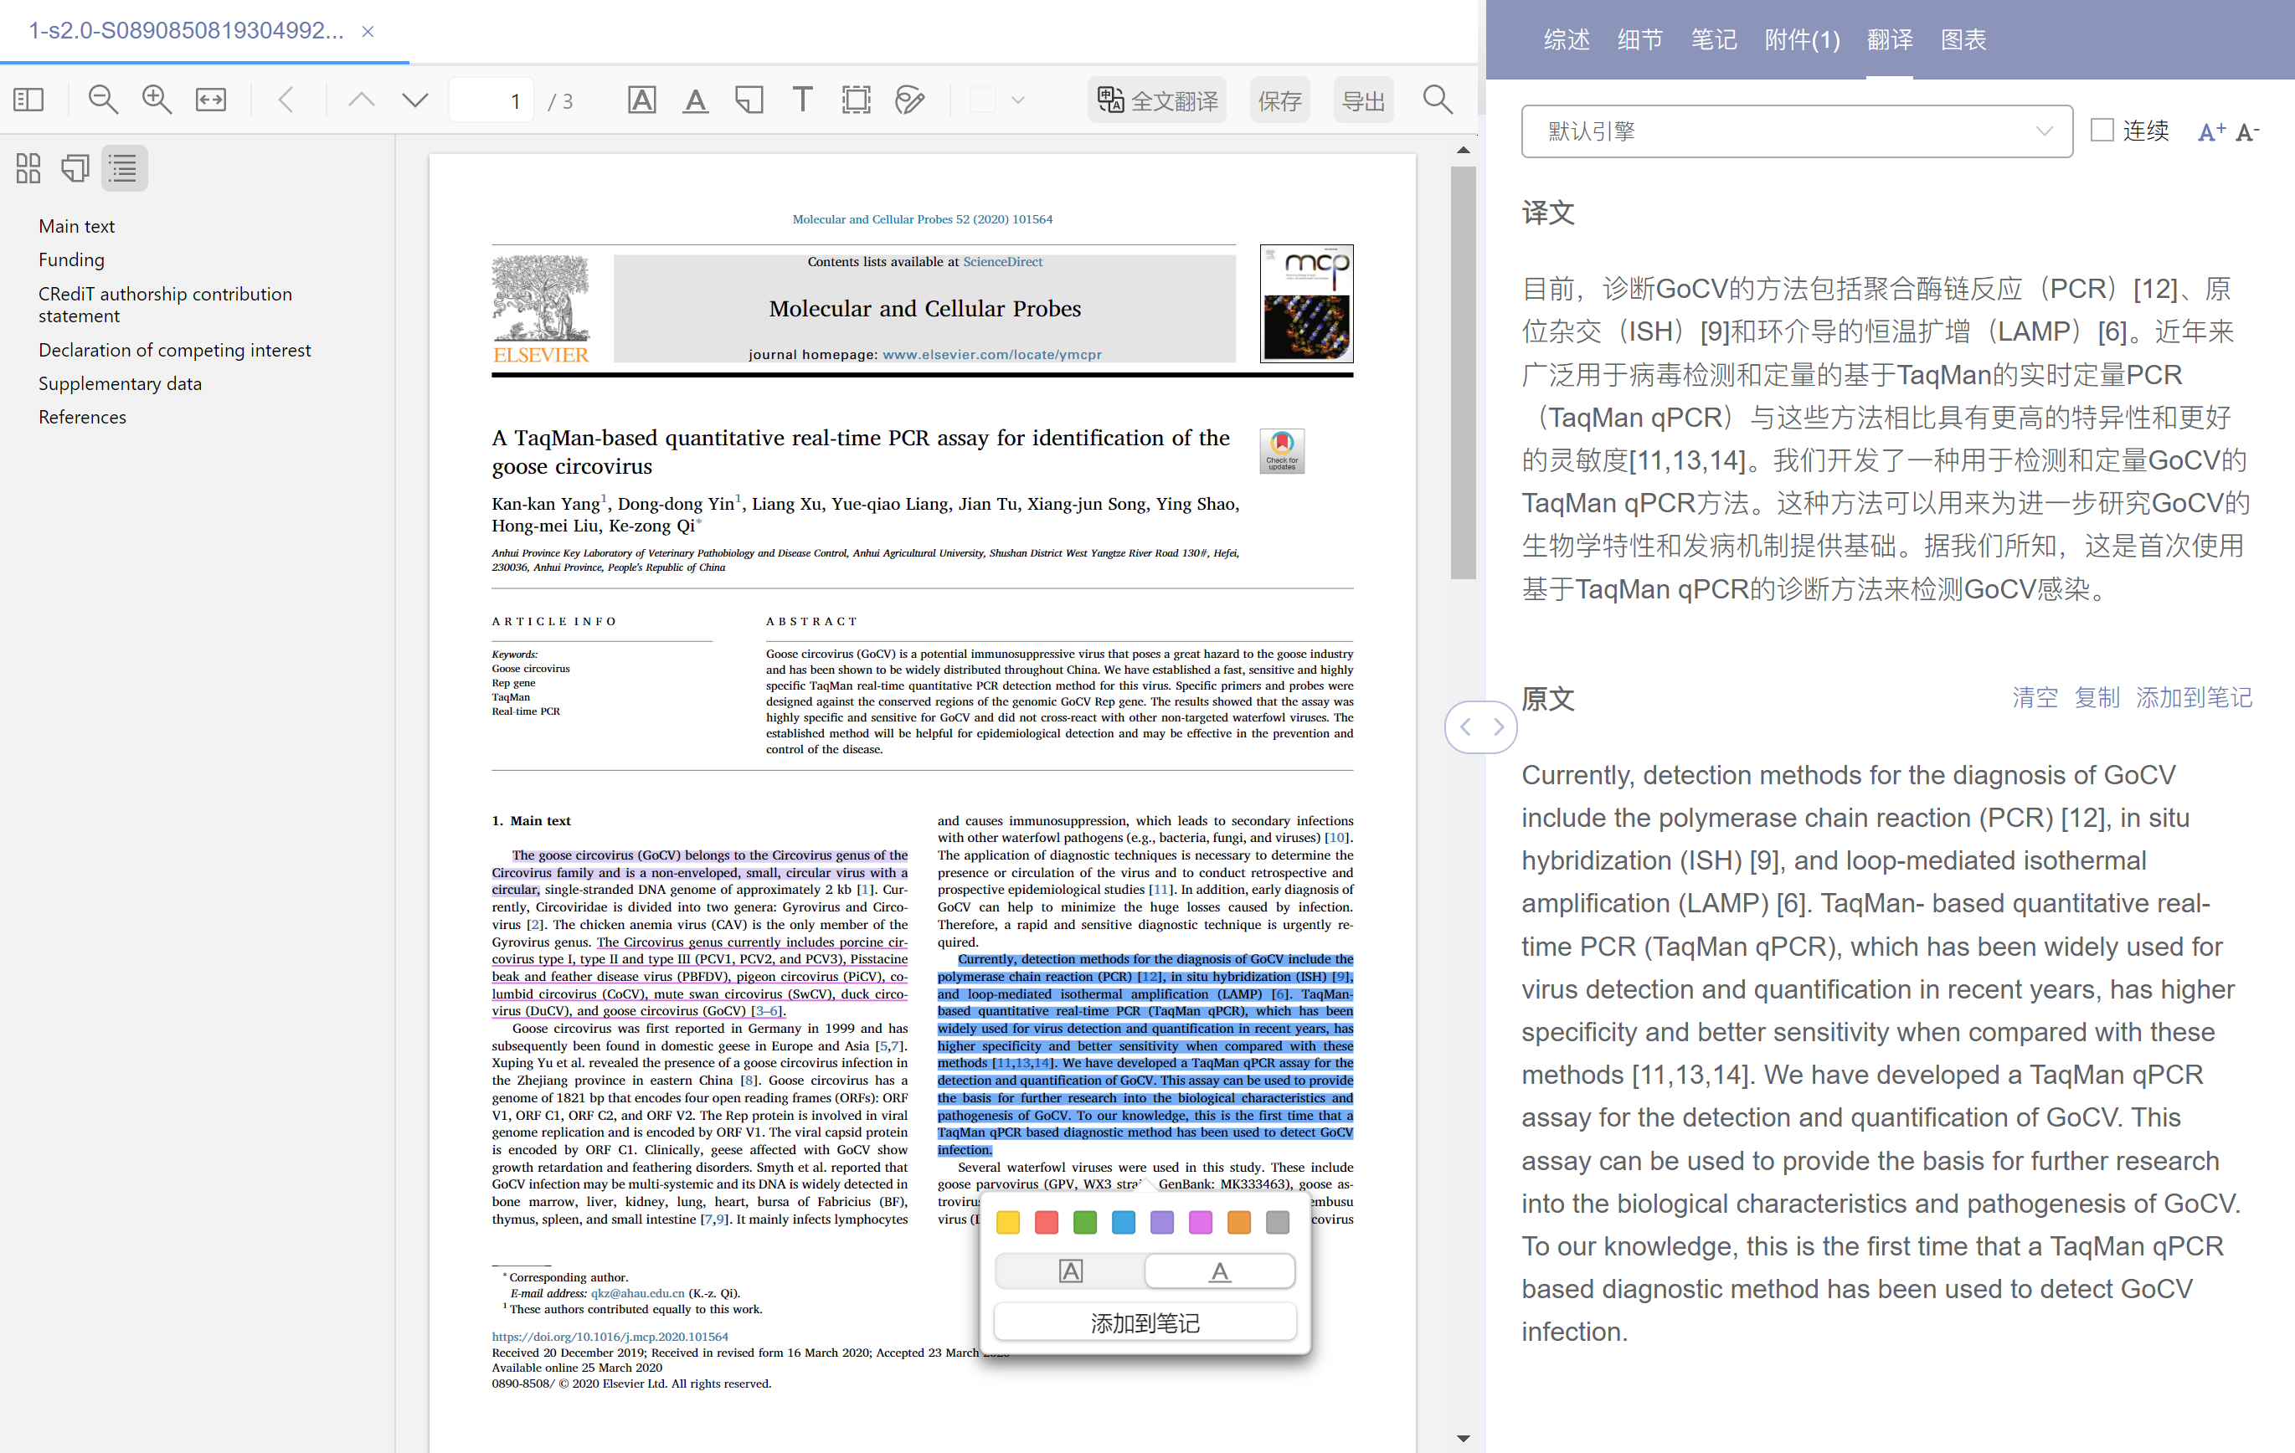Screen dimensions: 2295x1453
Task: Toggle the sidebar panel icon
Action: tap(28, 100)
